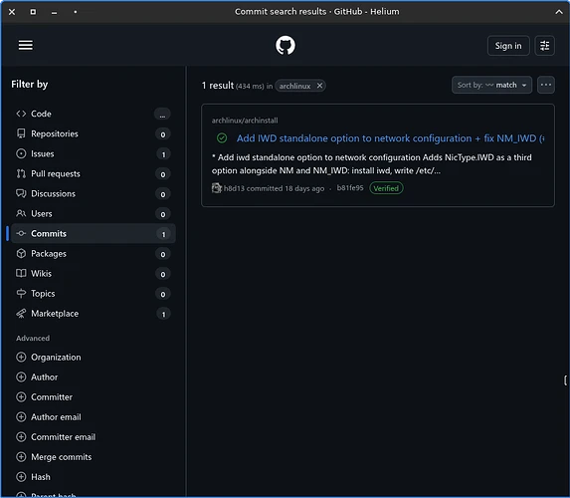Add an Organization advanced filter

49,358
